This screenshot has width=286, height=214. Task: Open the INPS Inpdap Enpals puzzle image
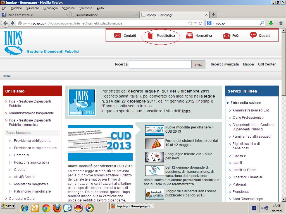click(82, 102)
